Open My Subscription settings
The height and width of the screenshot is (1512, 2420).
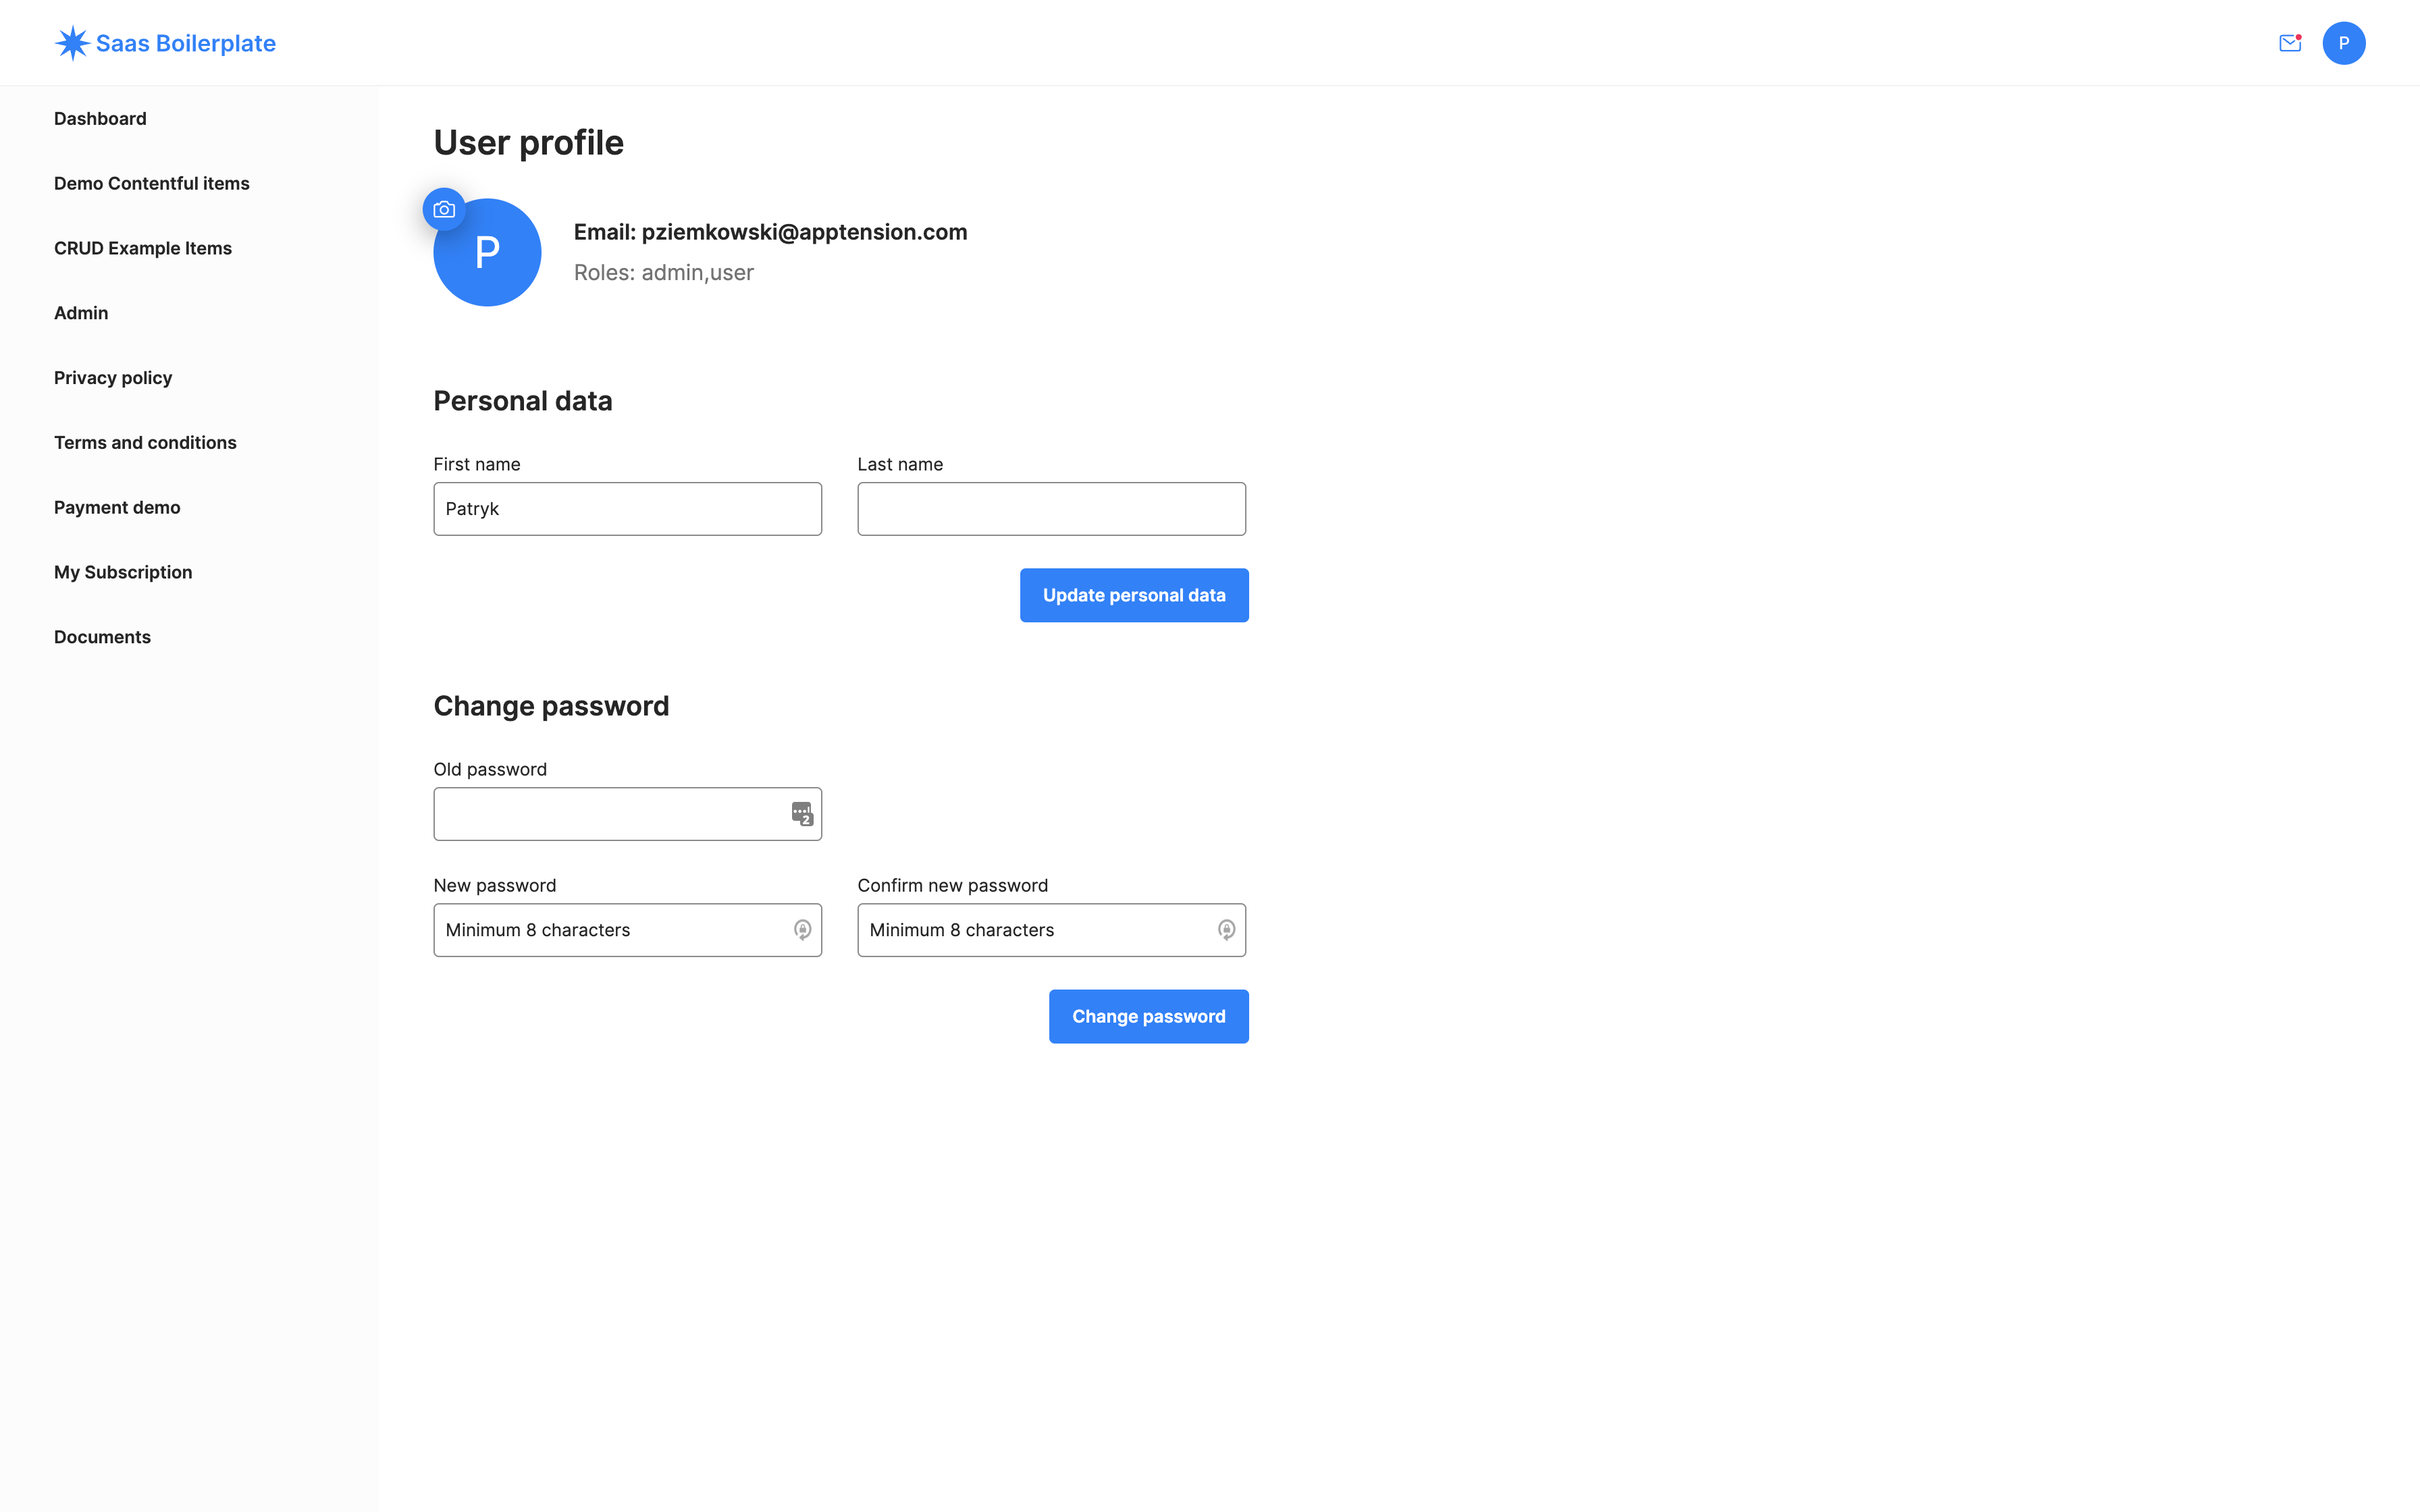123,571
